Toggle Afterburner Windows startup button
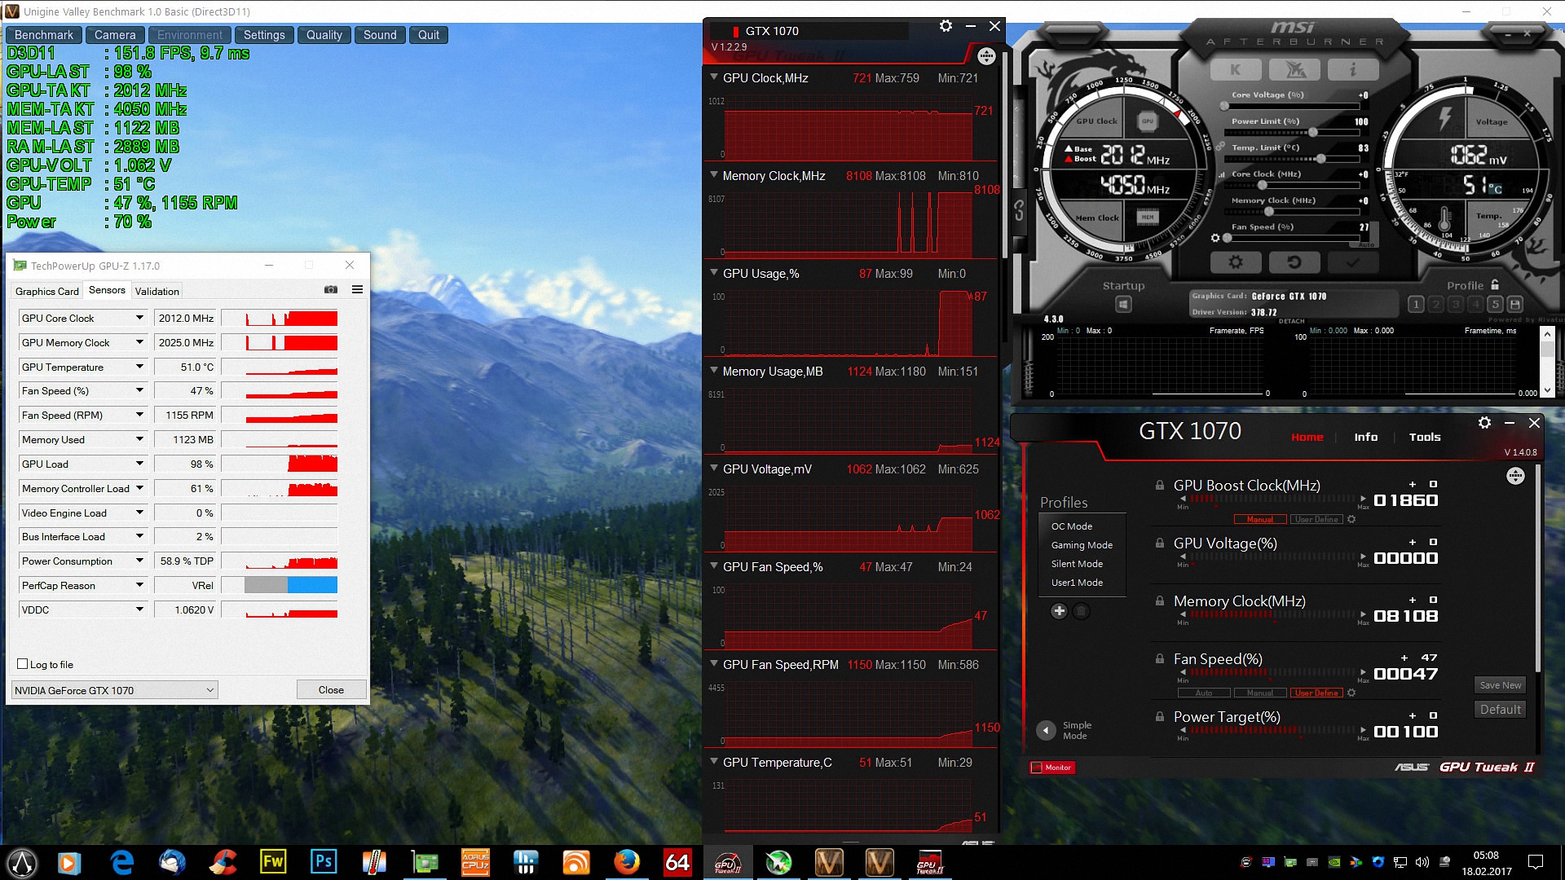Image resolution: width=1565 pixels, height=880 pixels. click(x=1123, y=305)
